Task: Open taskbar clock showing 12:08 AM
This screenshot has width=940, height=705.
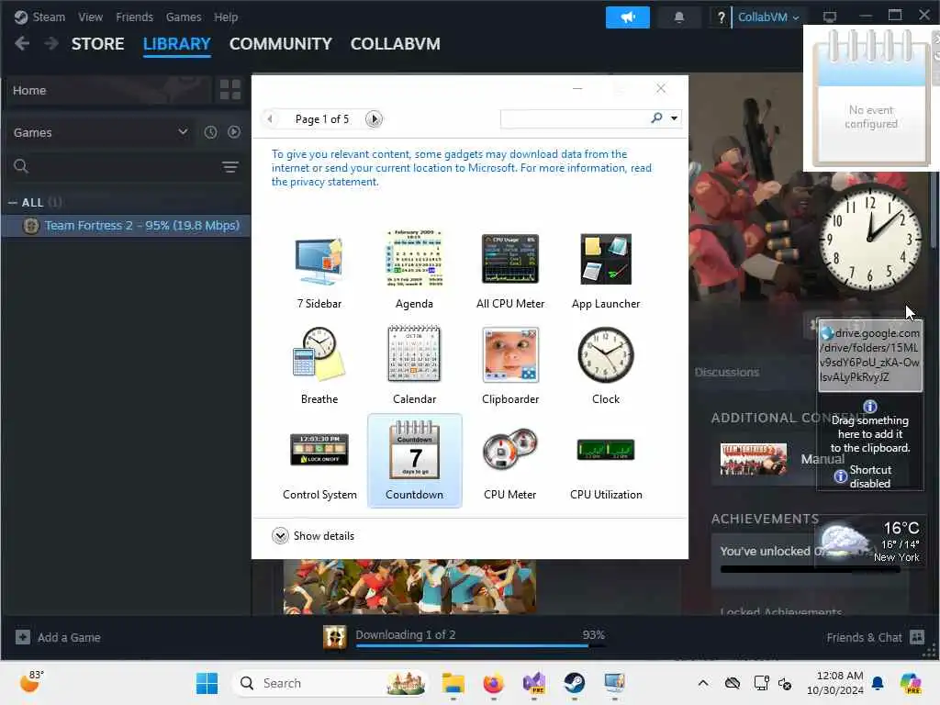Action: coord(835,683)
